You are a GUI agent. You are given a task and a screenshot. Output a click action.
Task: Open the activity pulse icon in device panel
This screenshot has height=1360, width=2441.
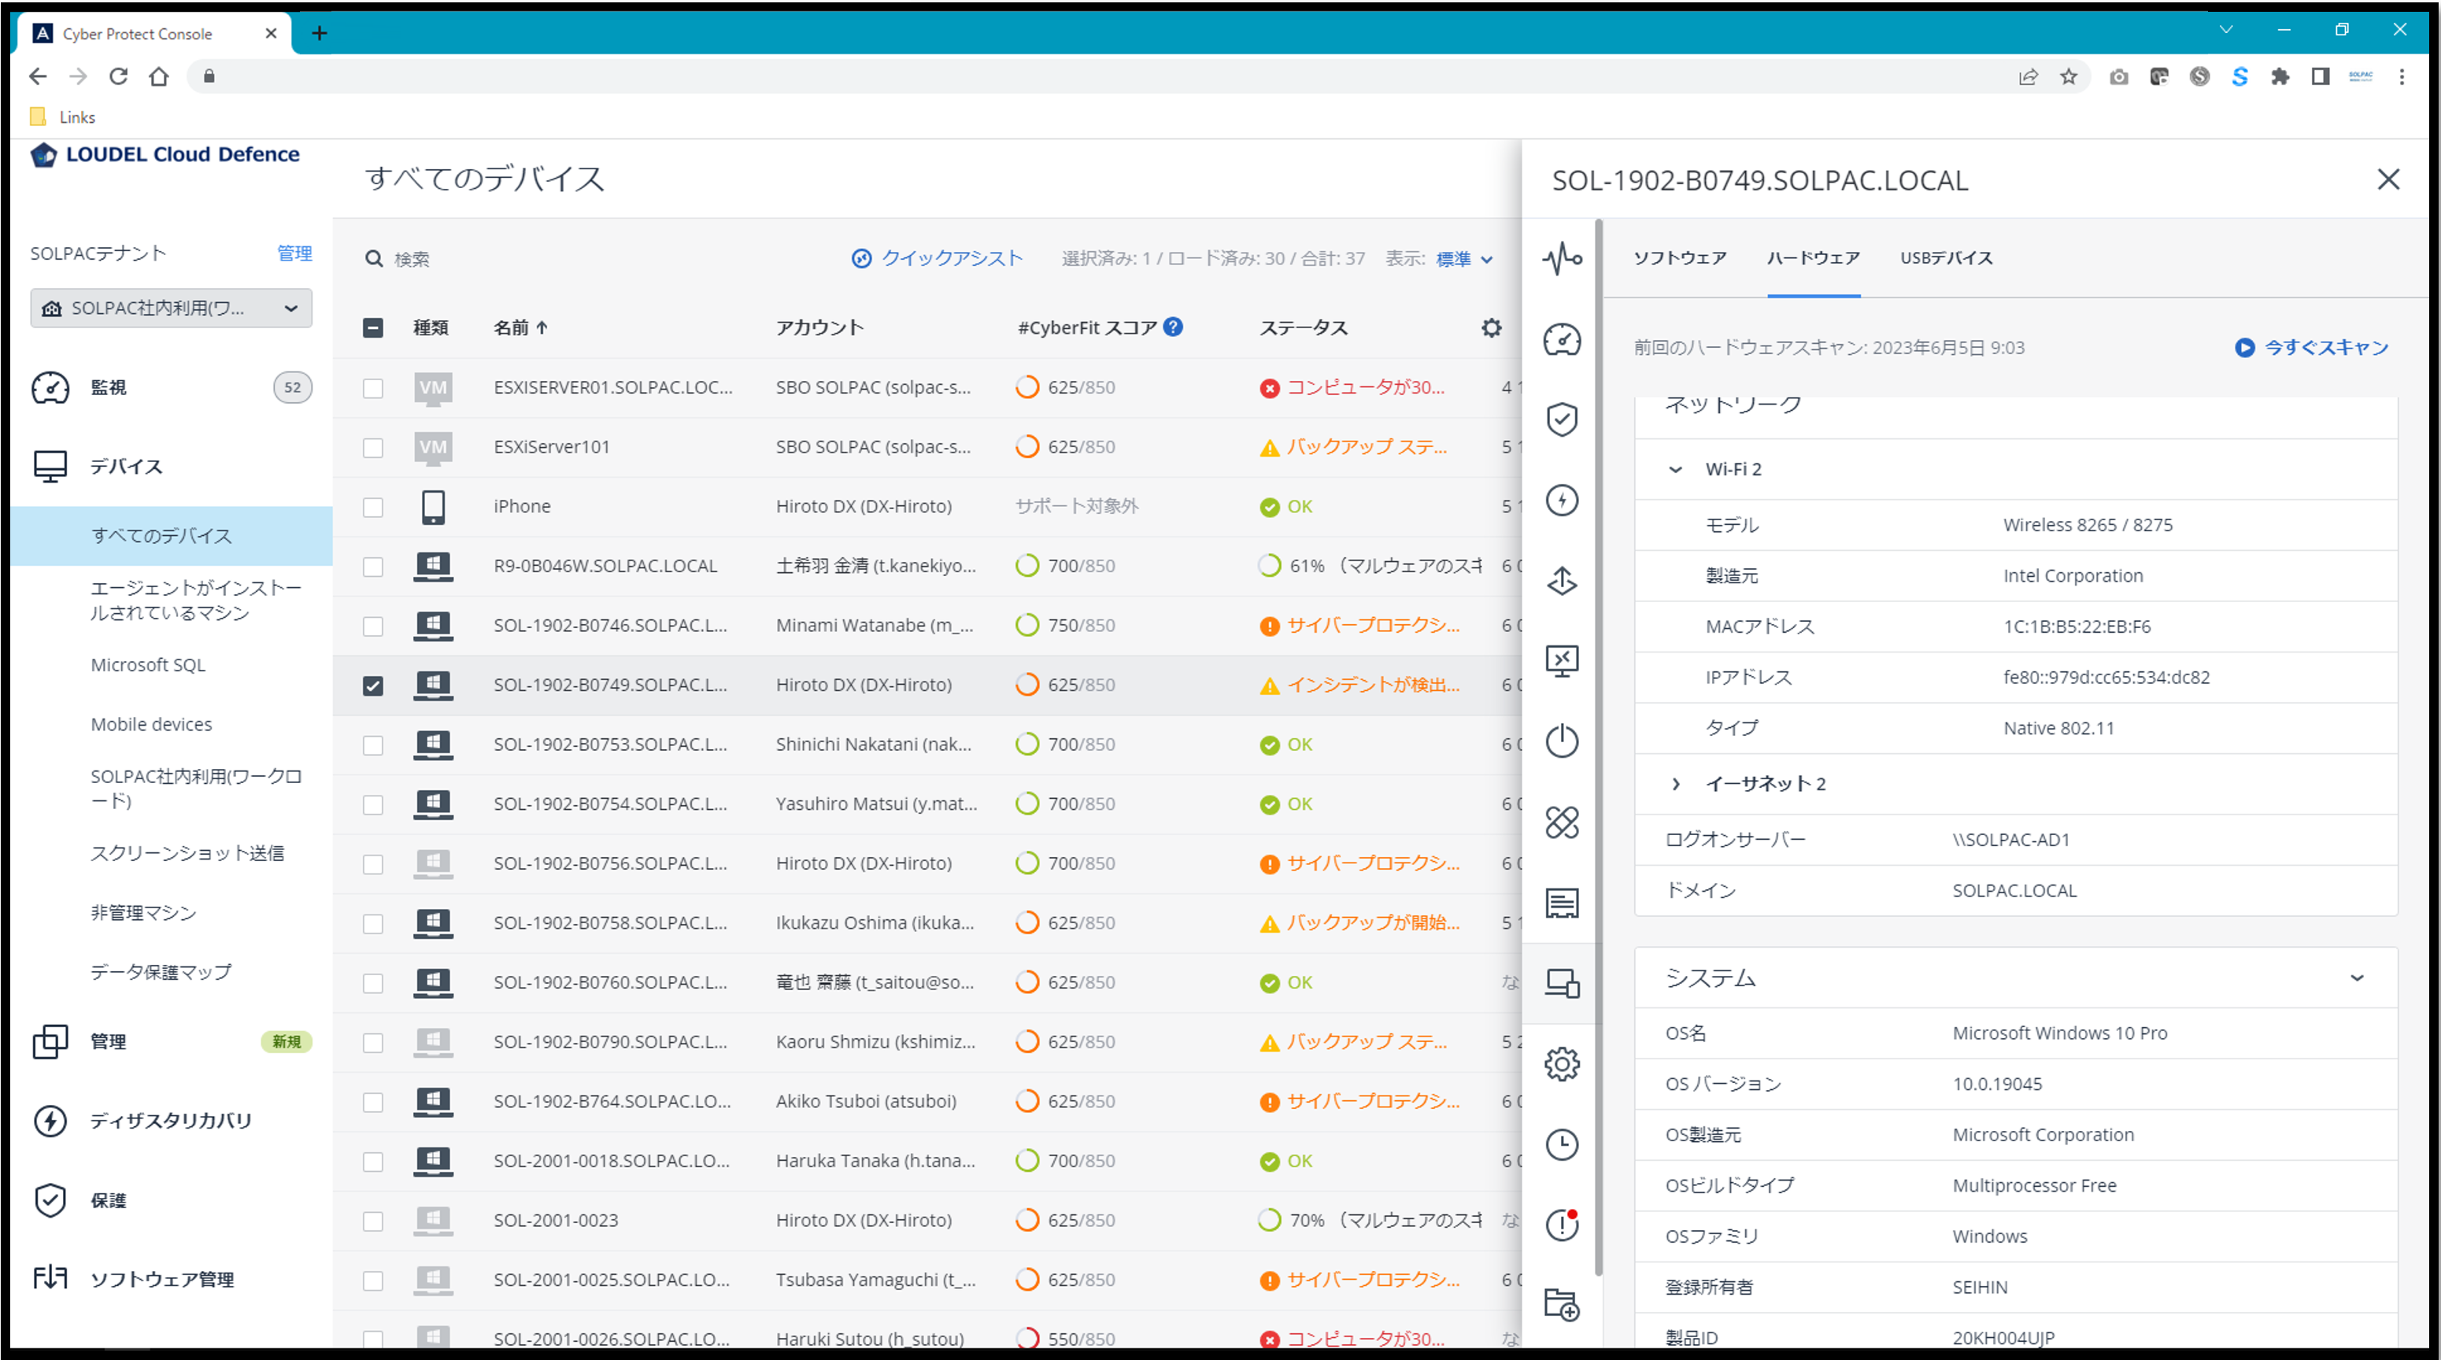tap(1562, 258)
